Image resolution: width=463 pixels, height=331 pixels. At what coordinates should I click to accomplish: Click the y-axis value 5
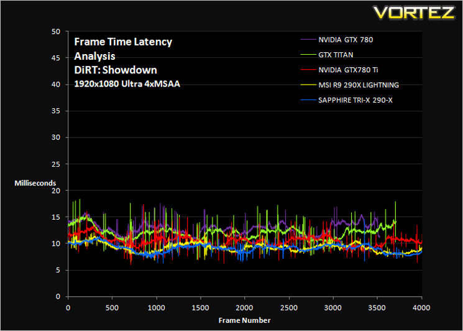(58, 270)
